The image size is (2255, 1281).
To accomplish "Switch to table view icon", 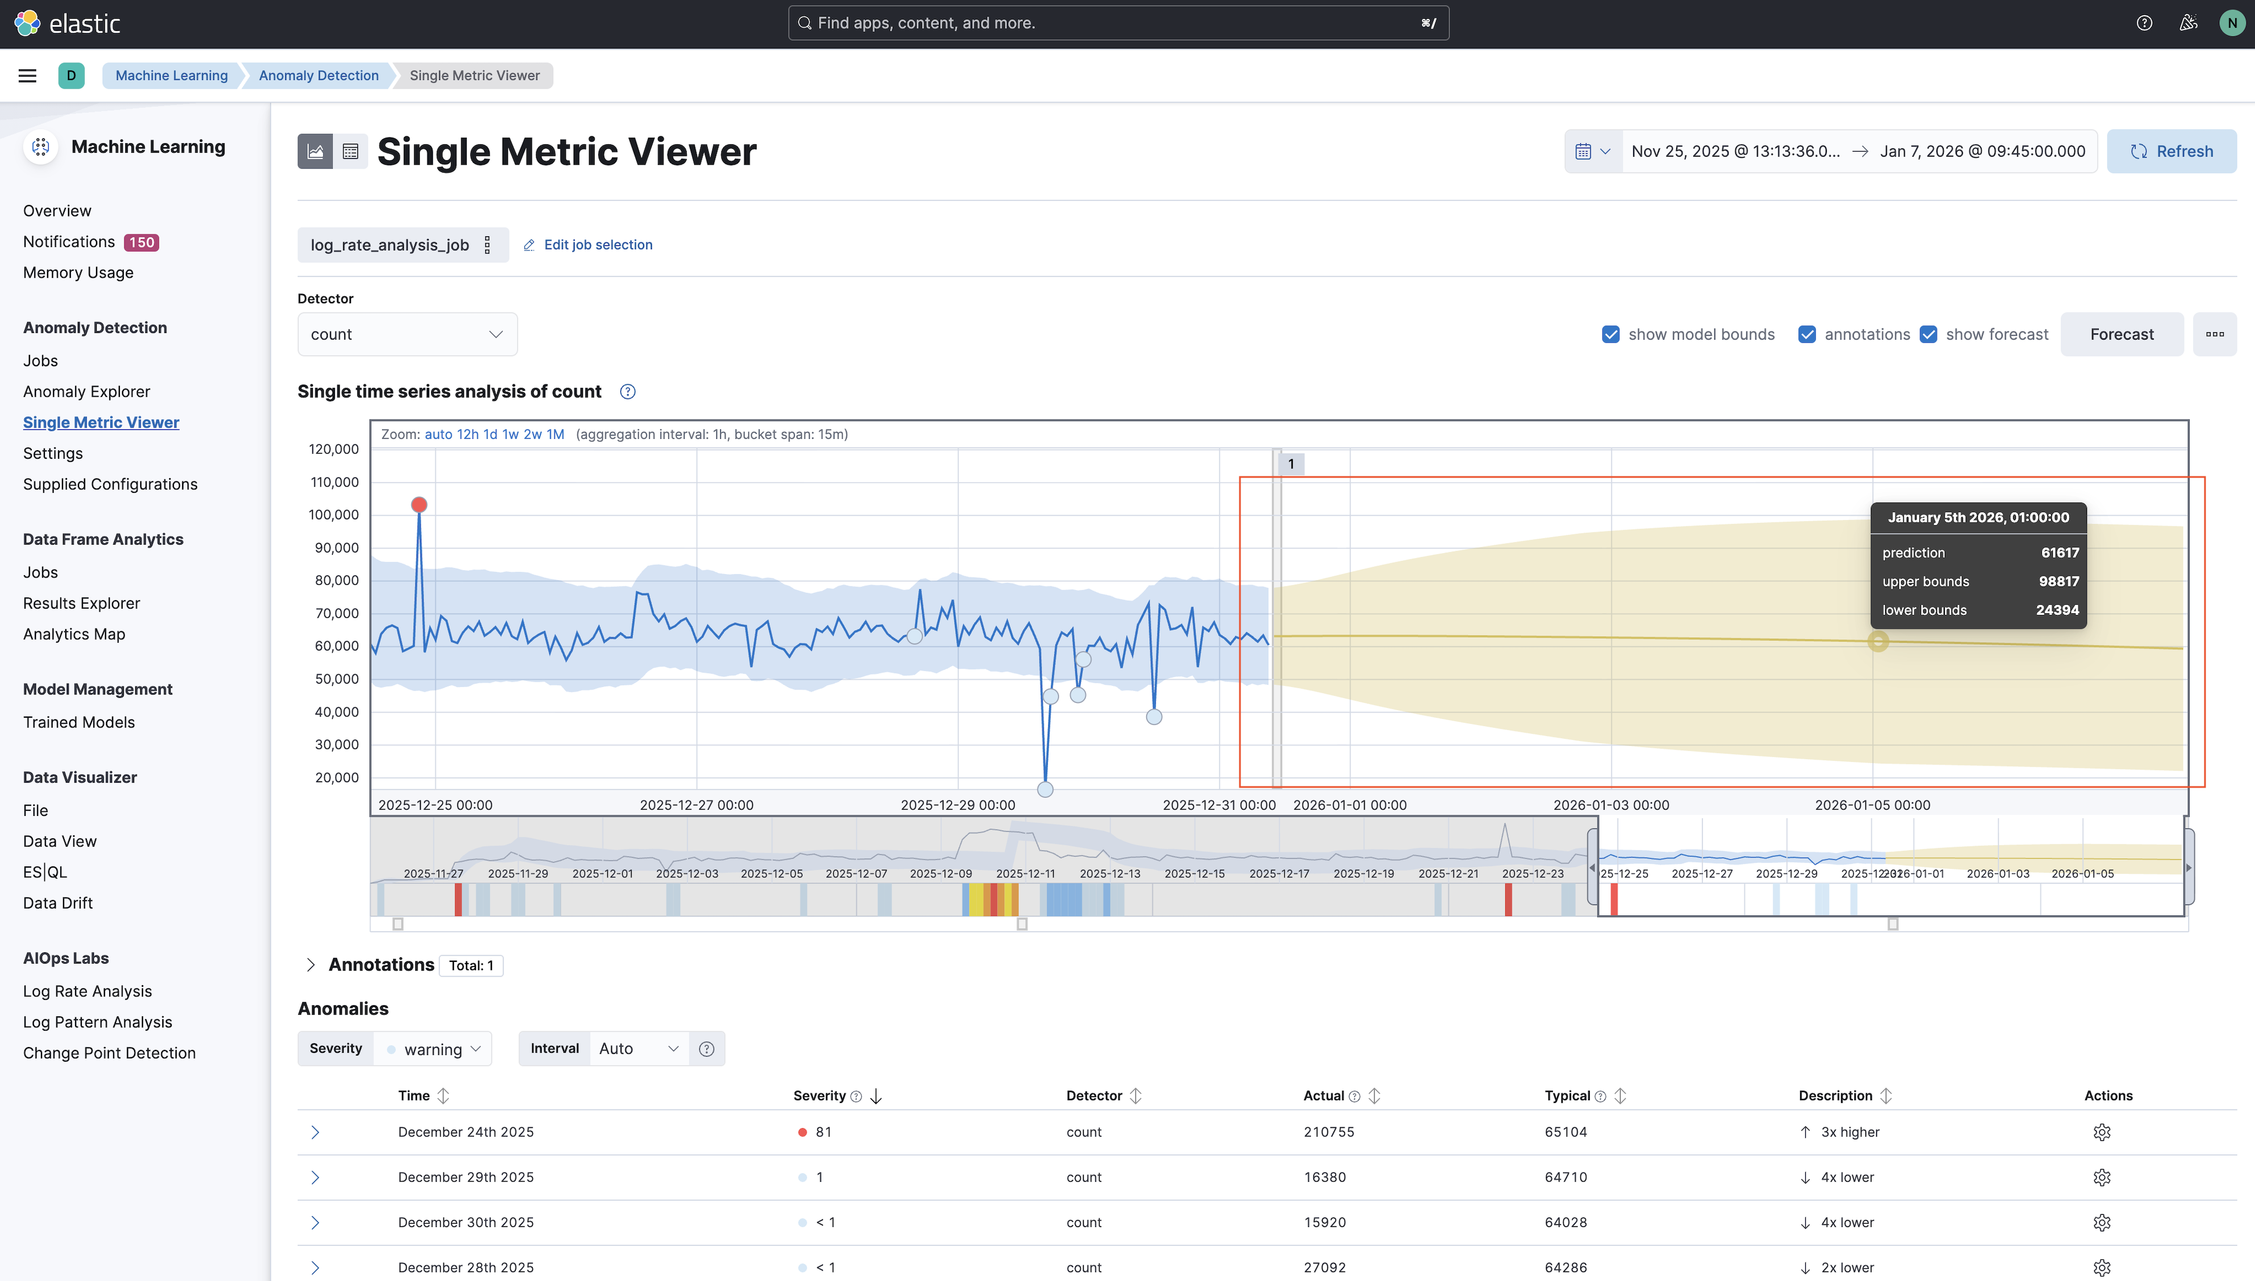I will pos(350,152).
